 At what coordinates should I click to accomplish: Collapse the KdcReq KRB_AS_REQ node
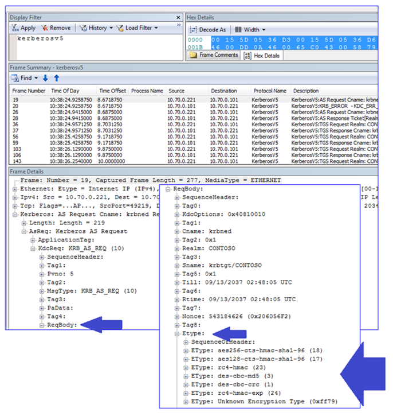(x=33, y=248)
